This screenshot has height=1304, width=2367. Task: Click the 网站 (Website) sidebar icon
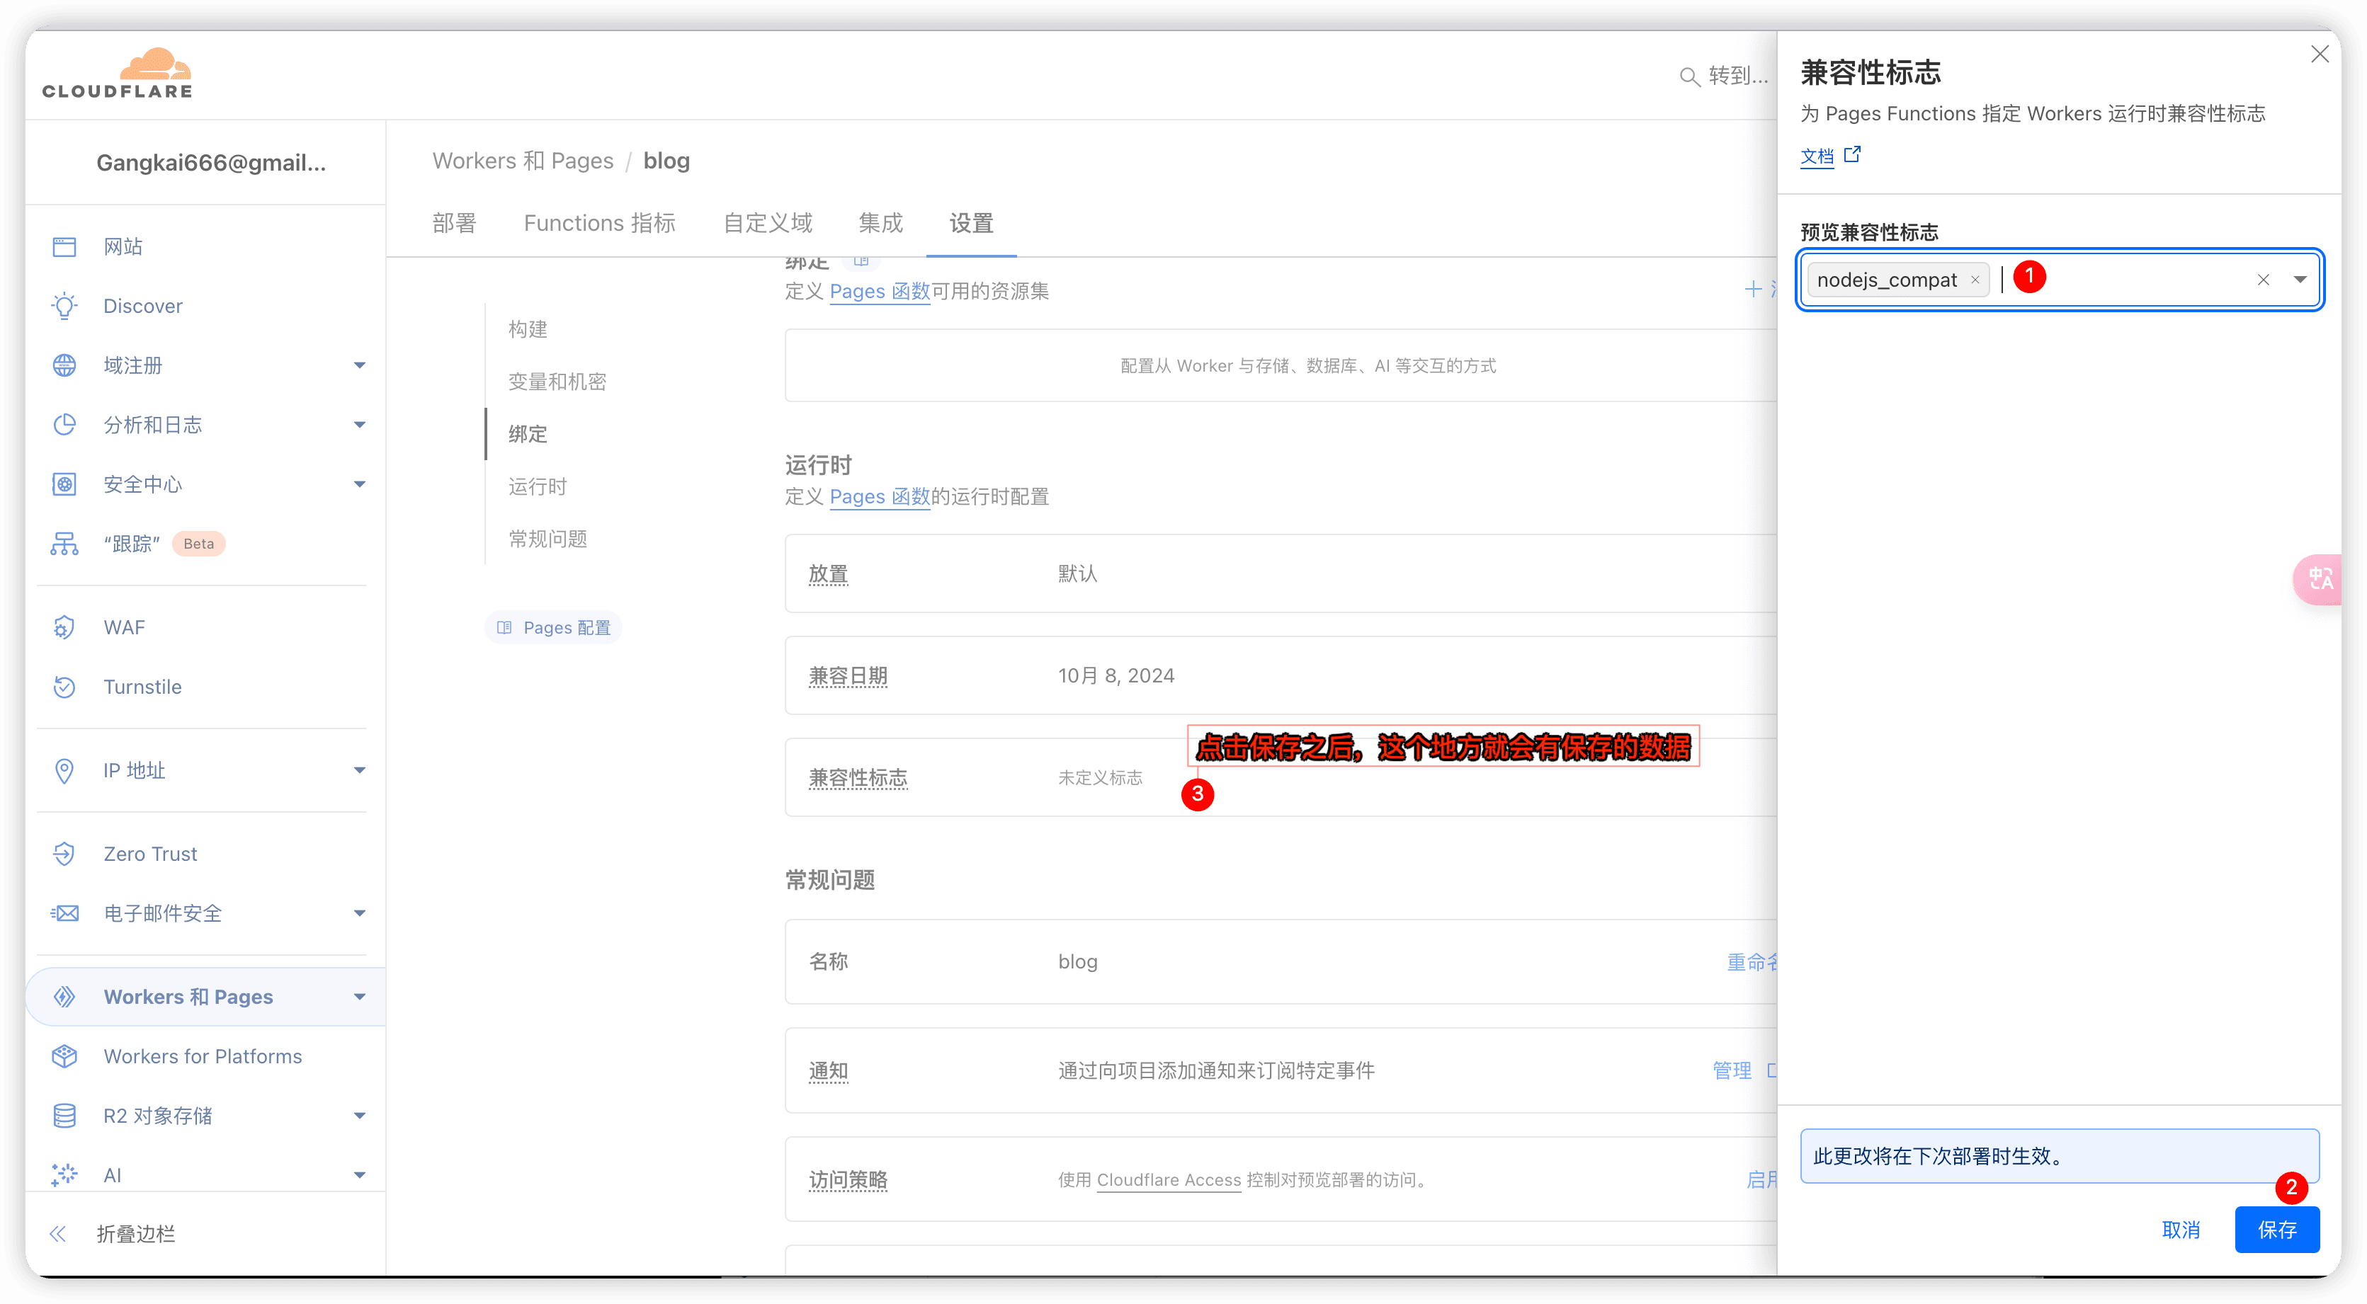[64, 244]
